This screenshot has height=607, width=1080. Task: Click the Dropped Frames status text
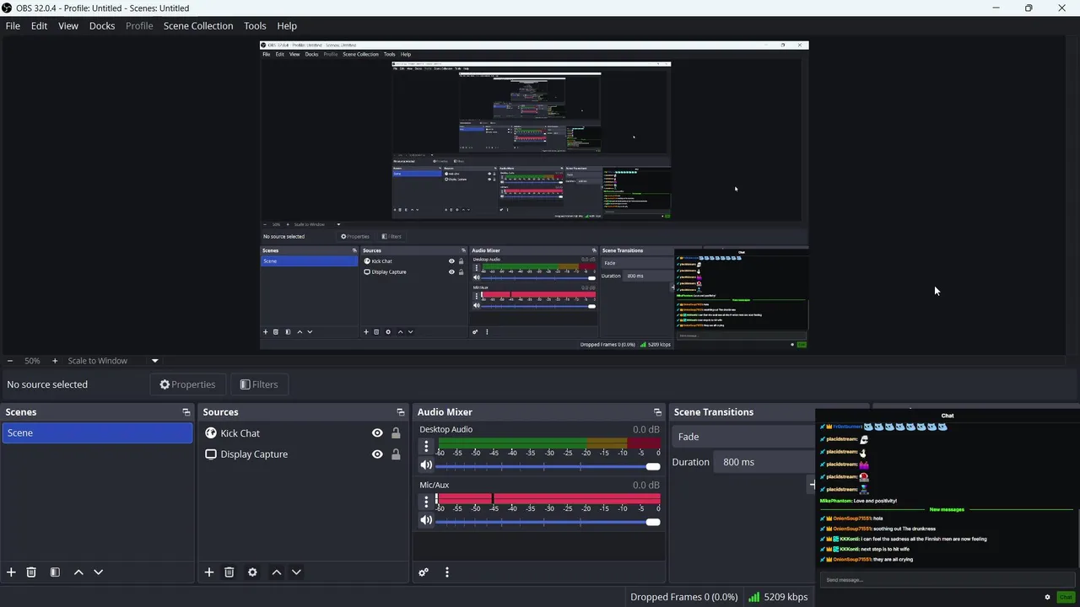click(x=683, y=597)
